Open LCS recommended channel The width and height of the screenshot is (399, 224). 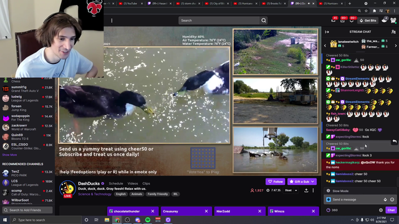(x=27, y=183)
